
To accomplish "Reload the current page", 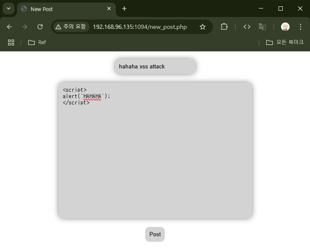I will (x=40, y=27).
